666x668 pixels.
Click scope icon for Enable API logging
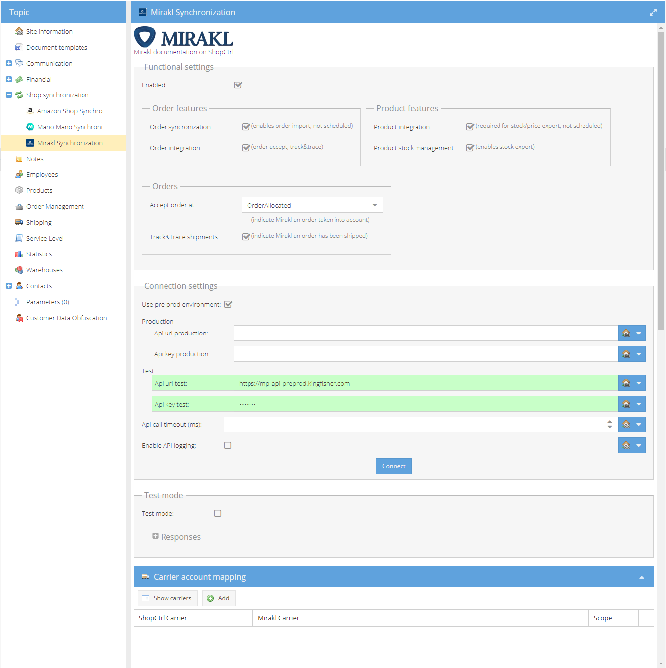tap(625, 445)
